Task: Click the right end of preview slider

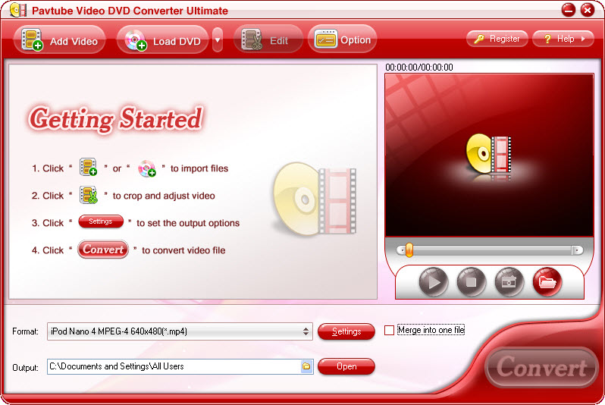Action: point(577,250)
